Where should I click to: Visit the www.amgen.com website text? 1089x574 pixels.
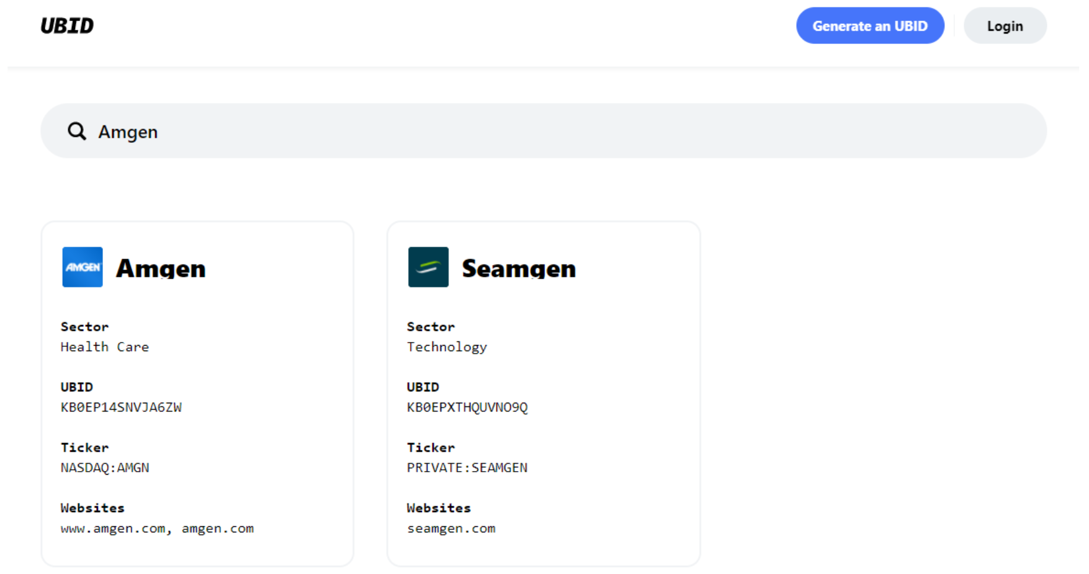tap(113, 528)
